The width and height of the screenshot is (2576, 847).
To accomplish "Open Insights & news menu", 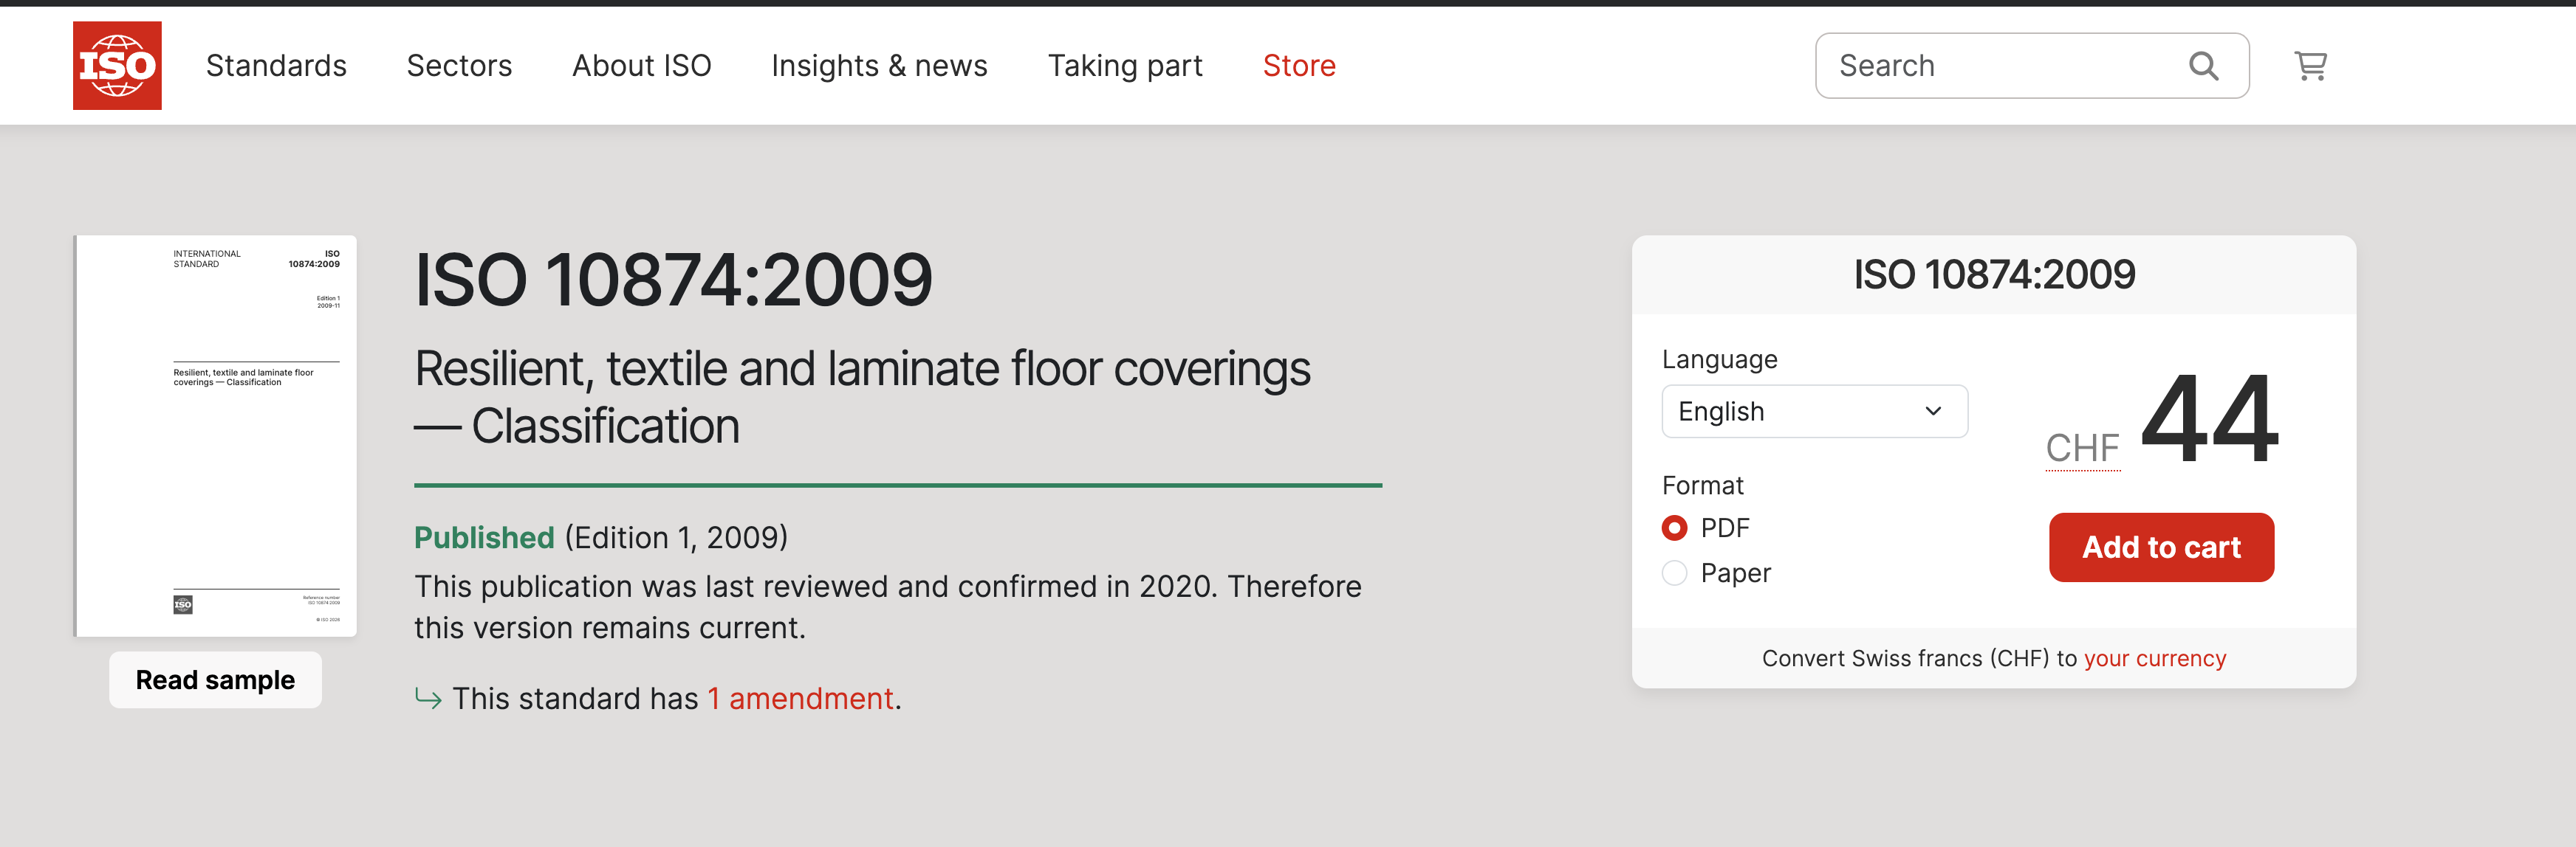I will coord(879,66).
